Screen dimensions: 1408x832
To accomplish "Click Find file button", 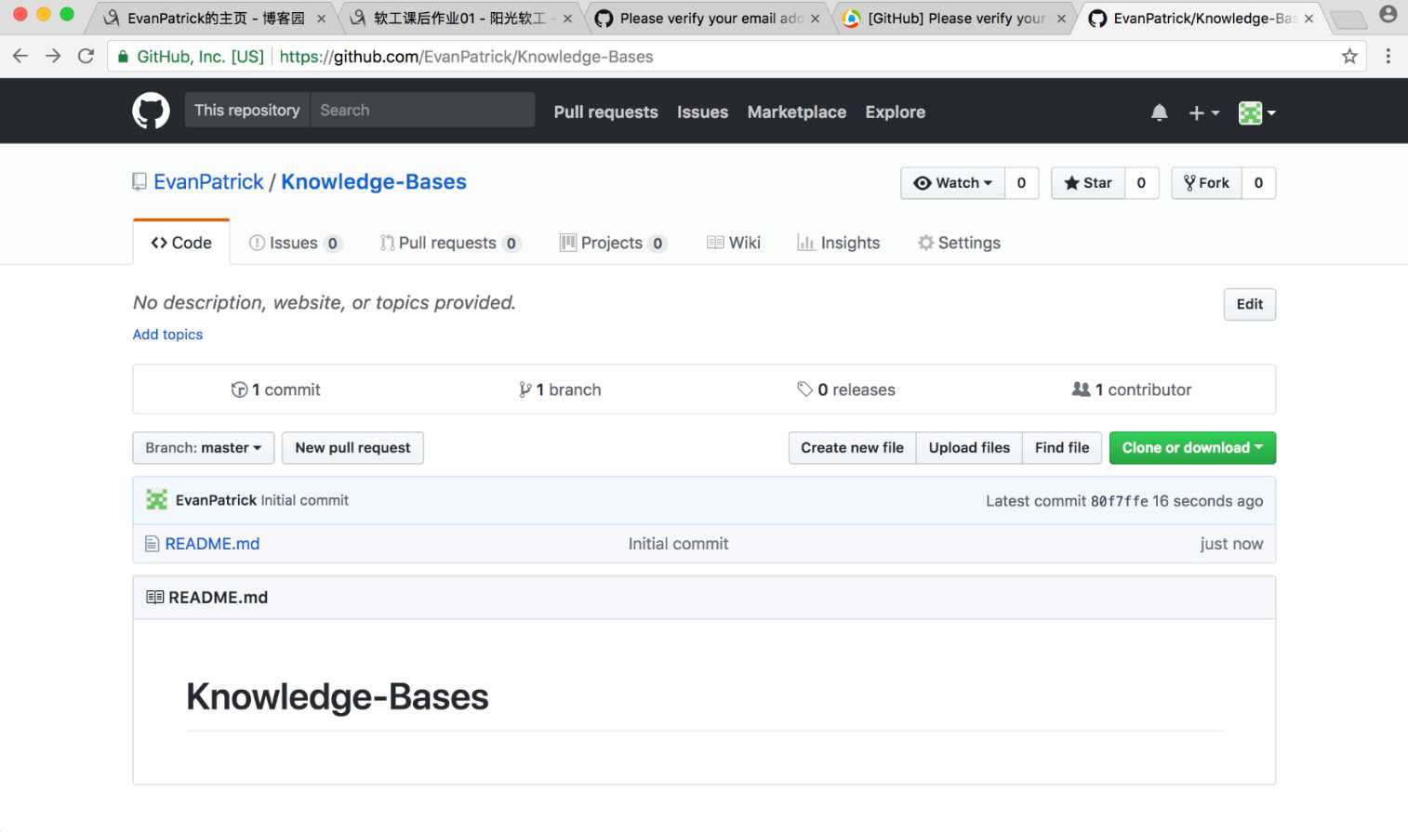I will 1062,448.
